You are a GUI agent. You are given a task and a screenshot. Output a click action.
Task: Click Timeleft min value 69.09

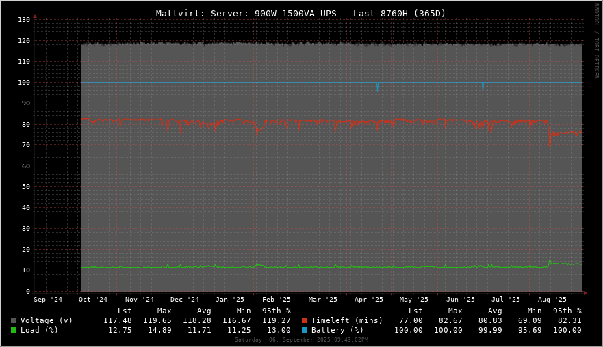point(530,320)
